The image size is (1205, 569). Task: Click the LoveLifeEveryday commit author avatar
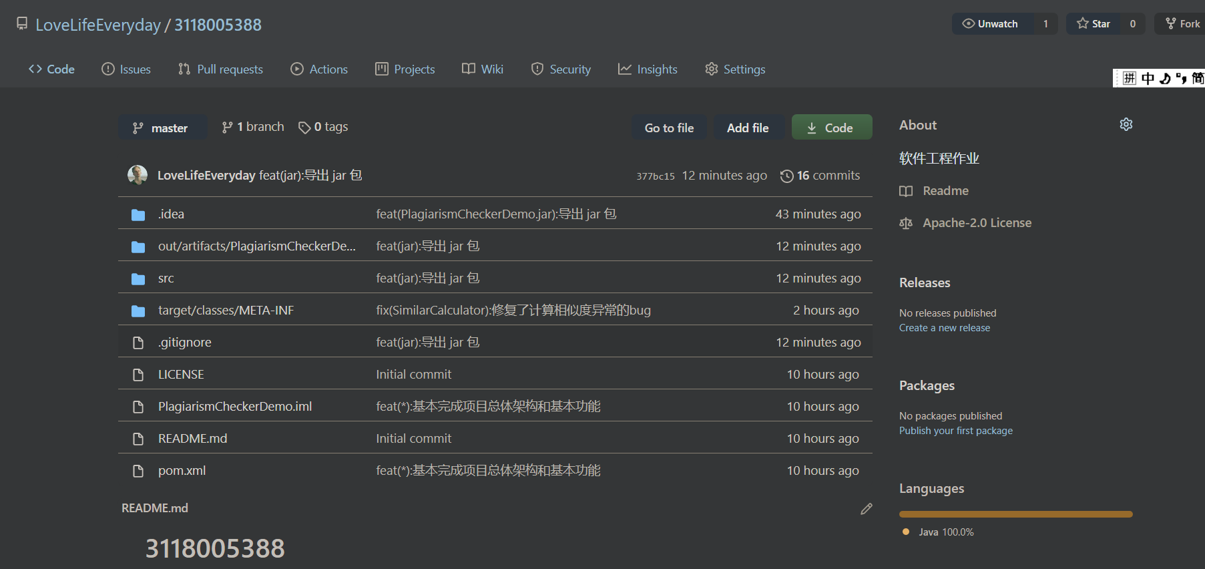click(138, 175)
